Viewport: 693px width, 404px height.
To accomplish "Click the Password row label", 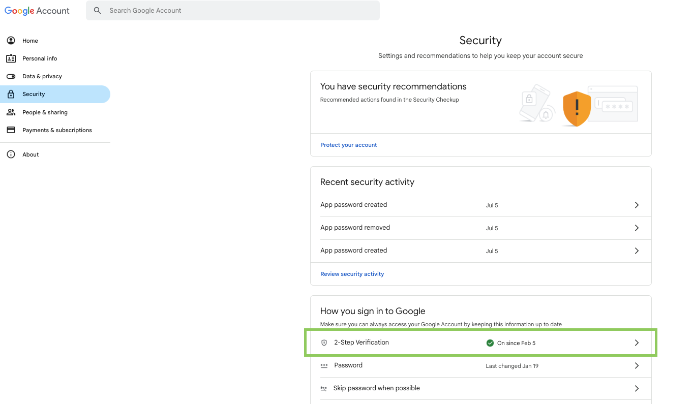I will tap(348, 365).
